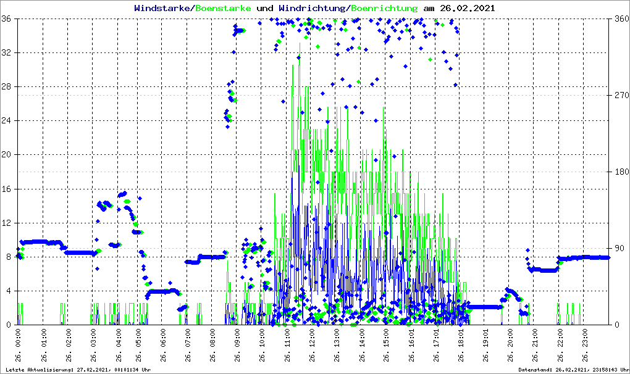630x374 pixels.
Task: Select the '270' degree label on right axis
Action: 620,95
